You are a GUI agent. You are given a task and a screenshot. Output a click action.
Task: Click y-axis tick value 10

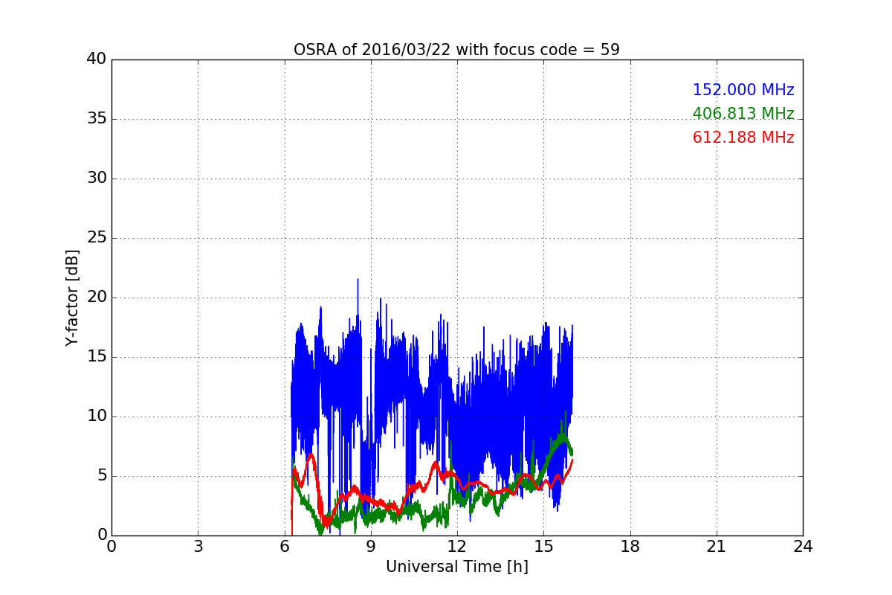(97, 416)
